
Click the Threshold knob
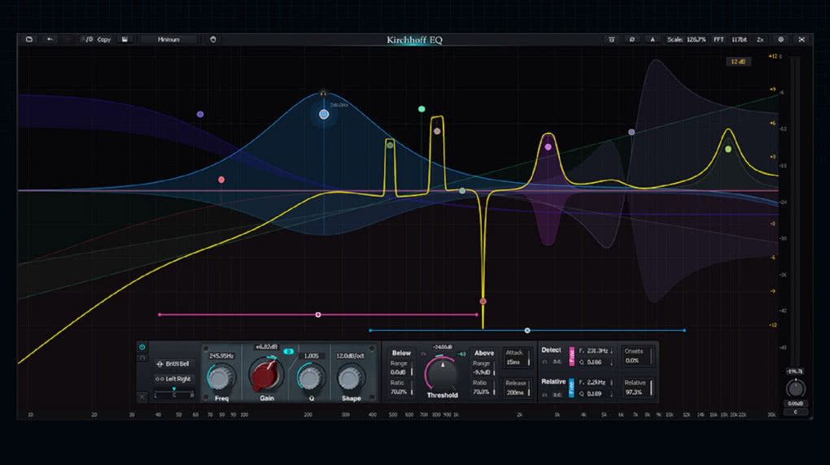tap(442, 373)
